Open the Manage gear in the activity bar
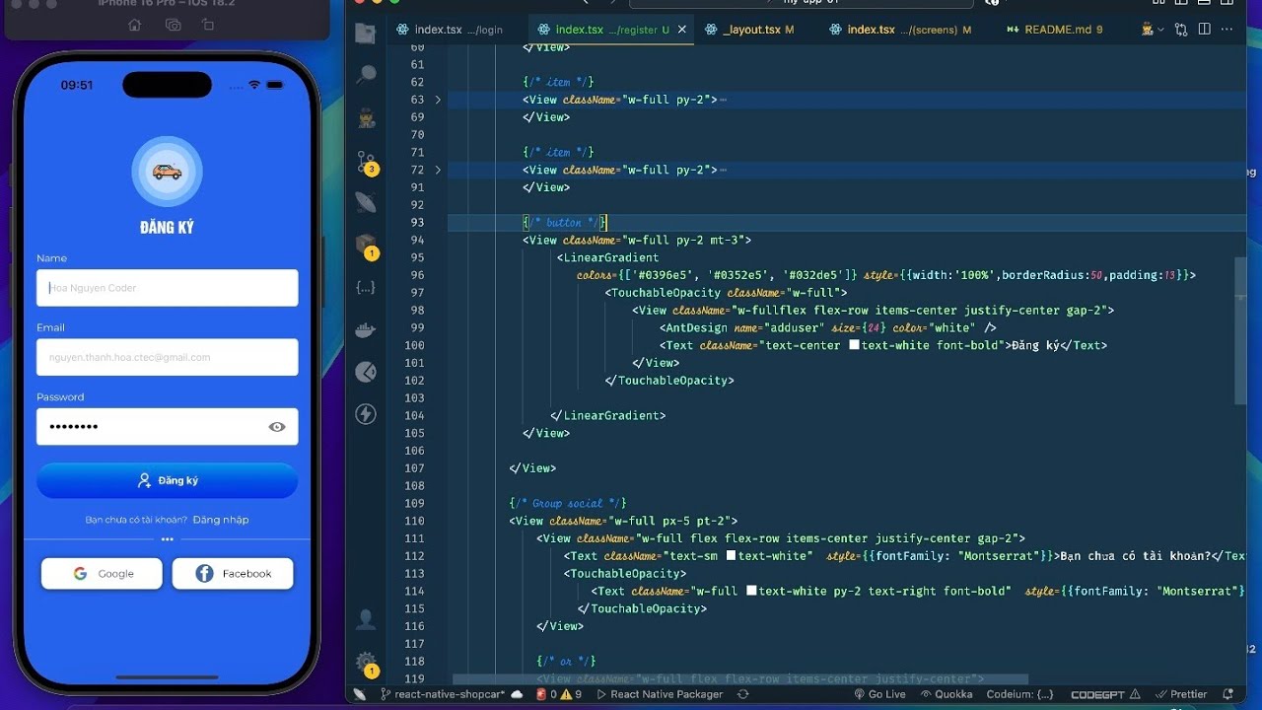The width and height of the screenshot is (1262, 710). click(366, 662)
